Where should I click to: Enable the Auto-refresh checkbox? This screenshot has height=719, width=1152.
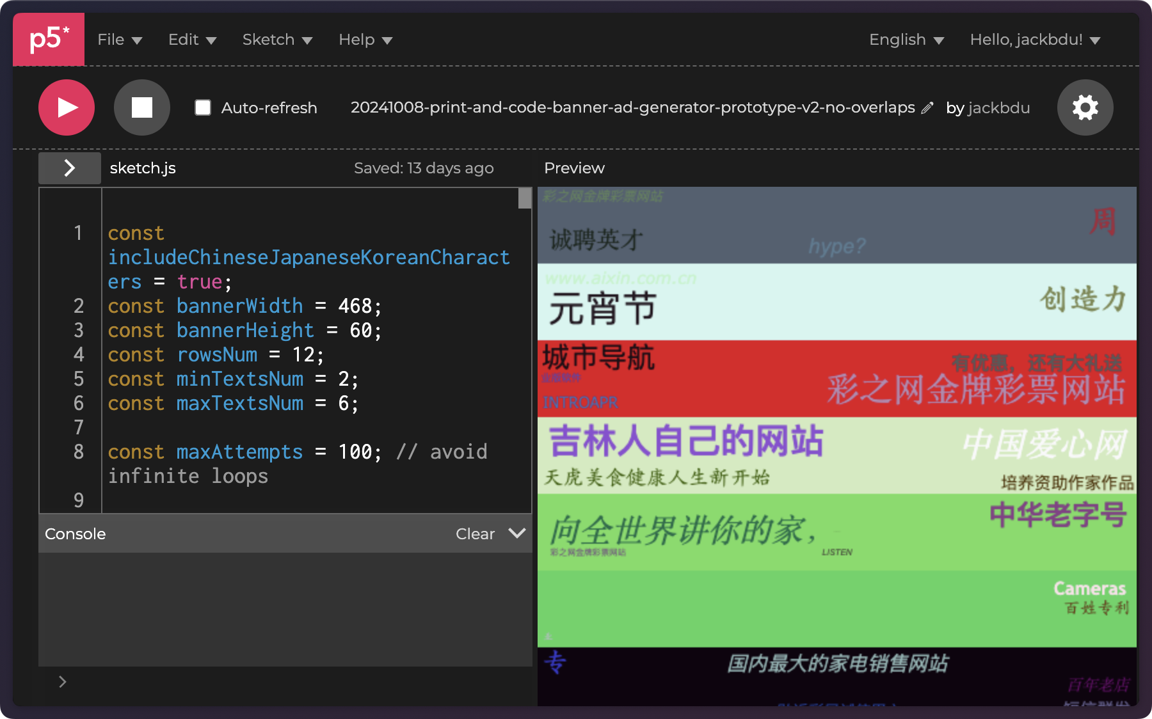[203, 107]
